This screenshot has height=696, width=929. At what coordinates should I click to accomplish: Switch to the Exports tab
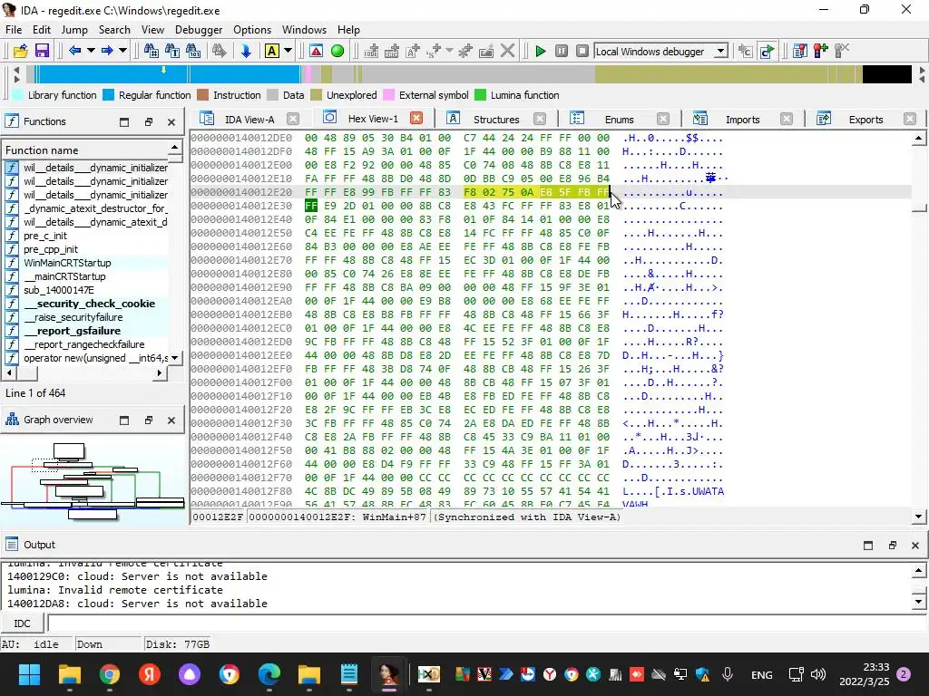point(865,119)
